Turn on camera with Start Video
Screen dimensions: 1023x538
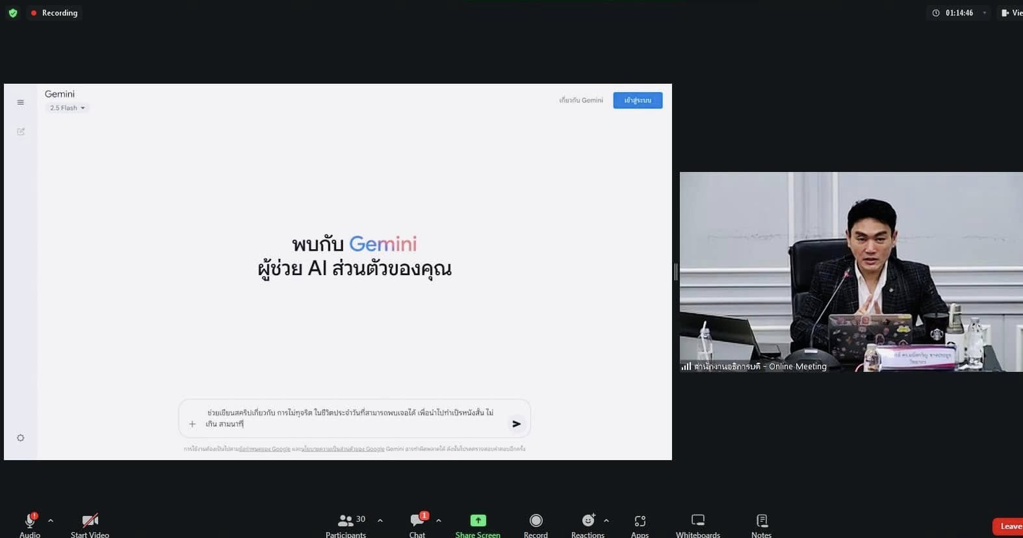pyautogui.click(x=90, y=520)
